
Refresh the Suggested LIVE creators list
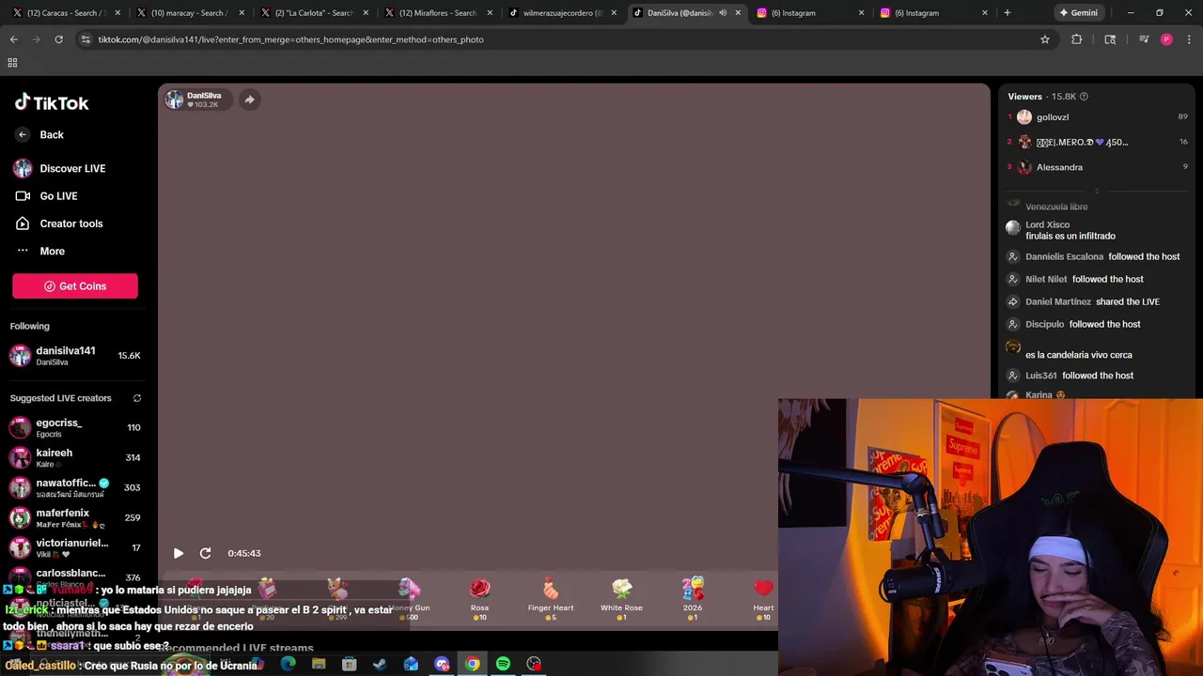click(x=136, y=398)
